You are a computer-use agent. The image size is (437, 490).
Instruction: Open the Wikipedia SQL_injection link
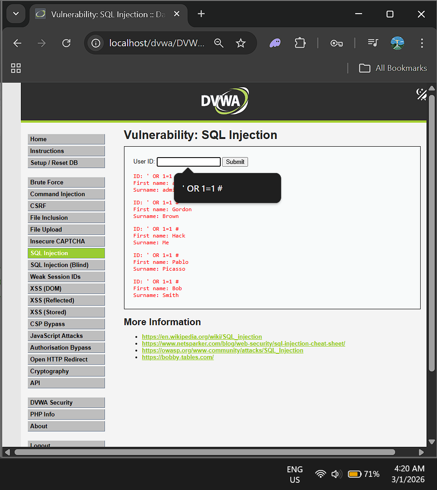click(202, 337)
